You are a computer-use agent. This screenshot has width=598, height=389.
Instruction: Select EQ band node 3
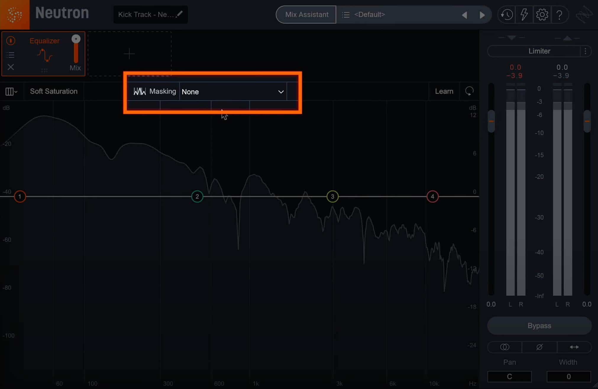[x=332, y=196]
